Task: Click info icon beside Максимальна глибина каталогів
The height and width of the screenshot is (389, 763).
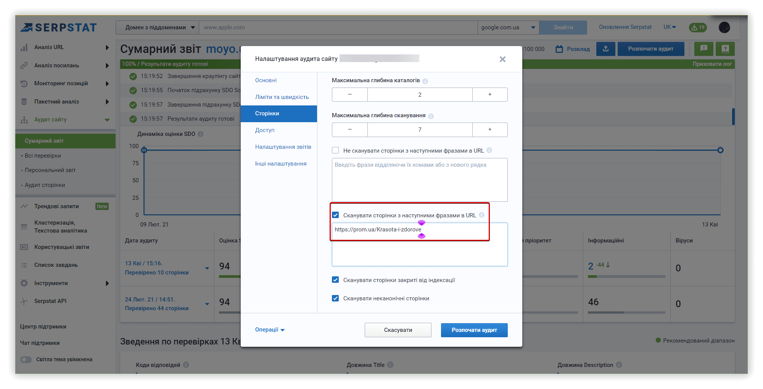Action: (425, 81)
